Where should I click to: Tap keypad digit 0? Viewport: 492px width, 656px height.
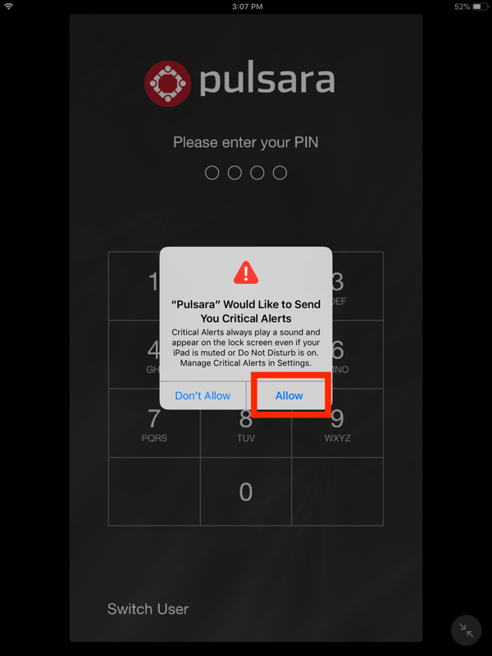(246, 491)
